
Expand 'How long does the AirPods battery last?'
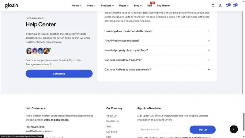[x=157, y=31]
